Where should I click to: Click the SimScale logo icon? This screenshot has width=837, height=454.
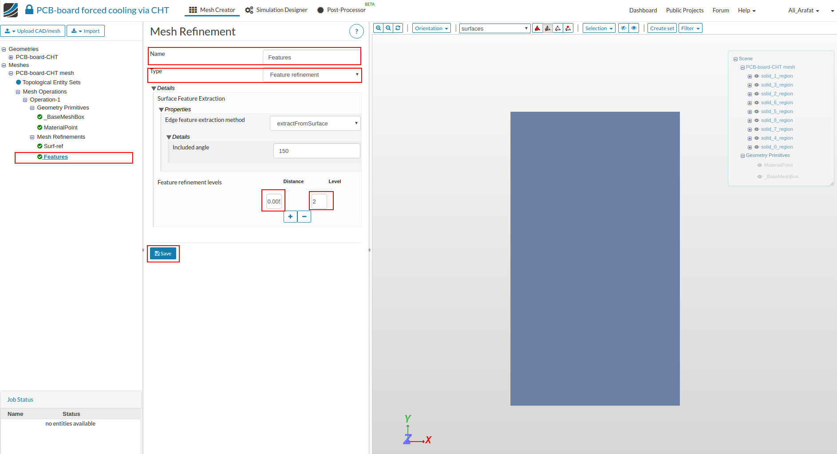click(x=11, y=10)
